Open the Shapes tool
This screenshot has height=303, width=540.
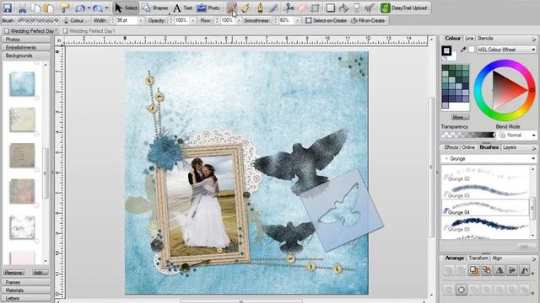point(155,8)
